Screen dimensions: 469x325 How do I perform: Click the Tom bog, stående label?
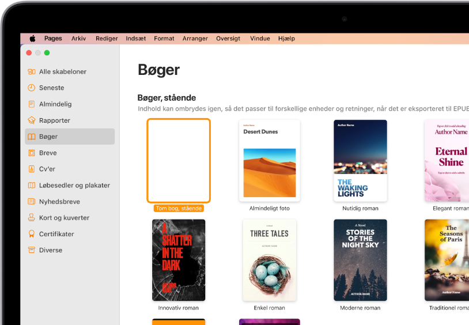pyautogui.click(x=179, y=208)
